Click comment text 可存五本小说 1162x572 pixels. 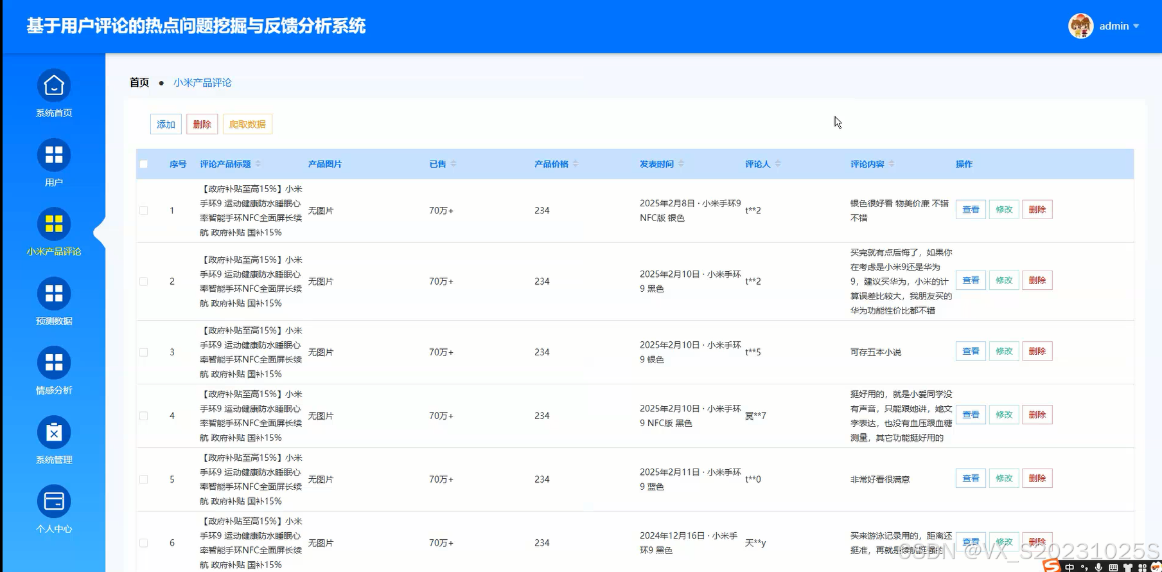pyautogui.click(x=876, y=352)
